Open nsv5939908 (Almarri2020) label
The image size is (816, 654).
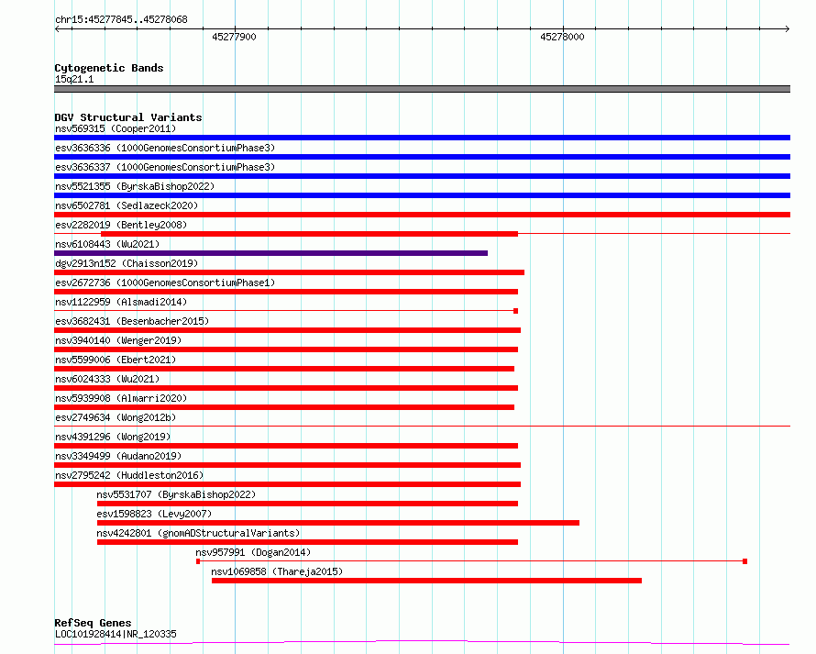click(121, 398)
